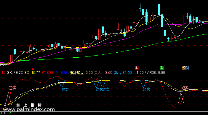The image size is (208, 115).
Task: Click the green 跌 badge icon
Action: point(162,68)
